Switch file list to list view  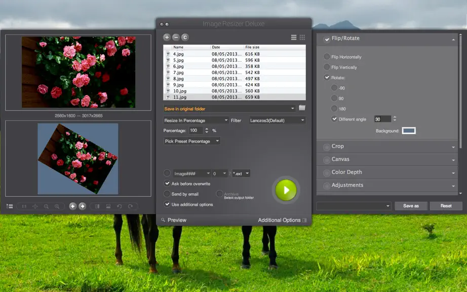pyautogui.click(x=294, y=37)
